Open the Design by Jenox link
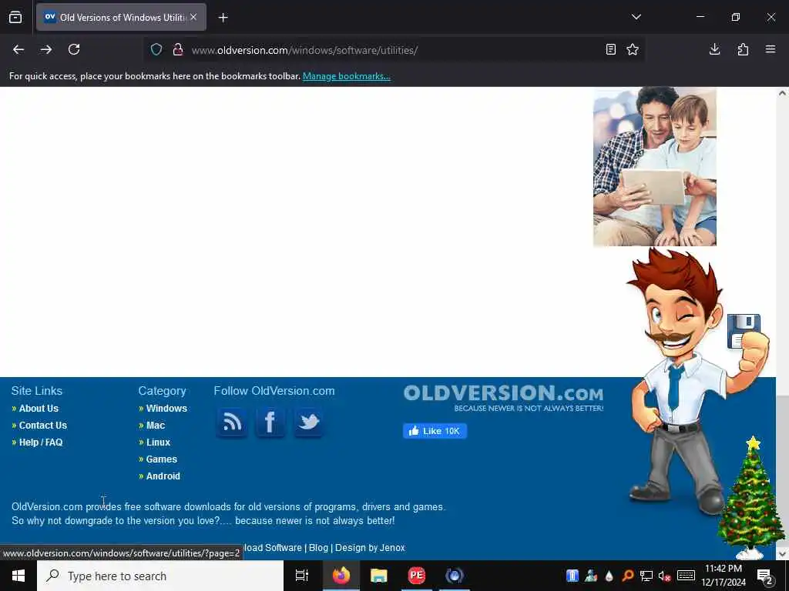This screenshot has height=591, width=789. (x=370, y=548)
